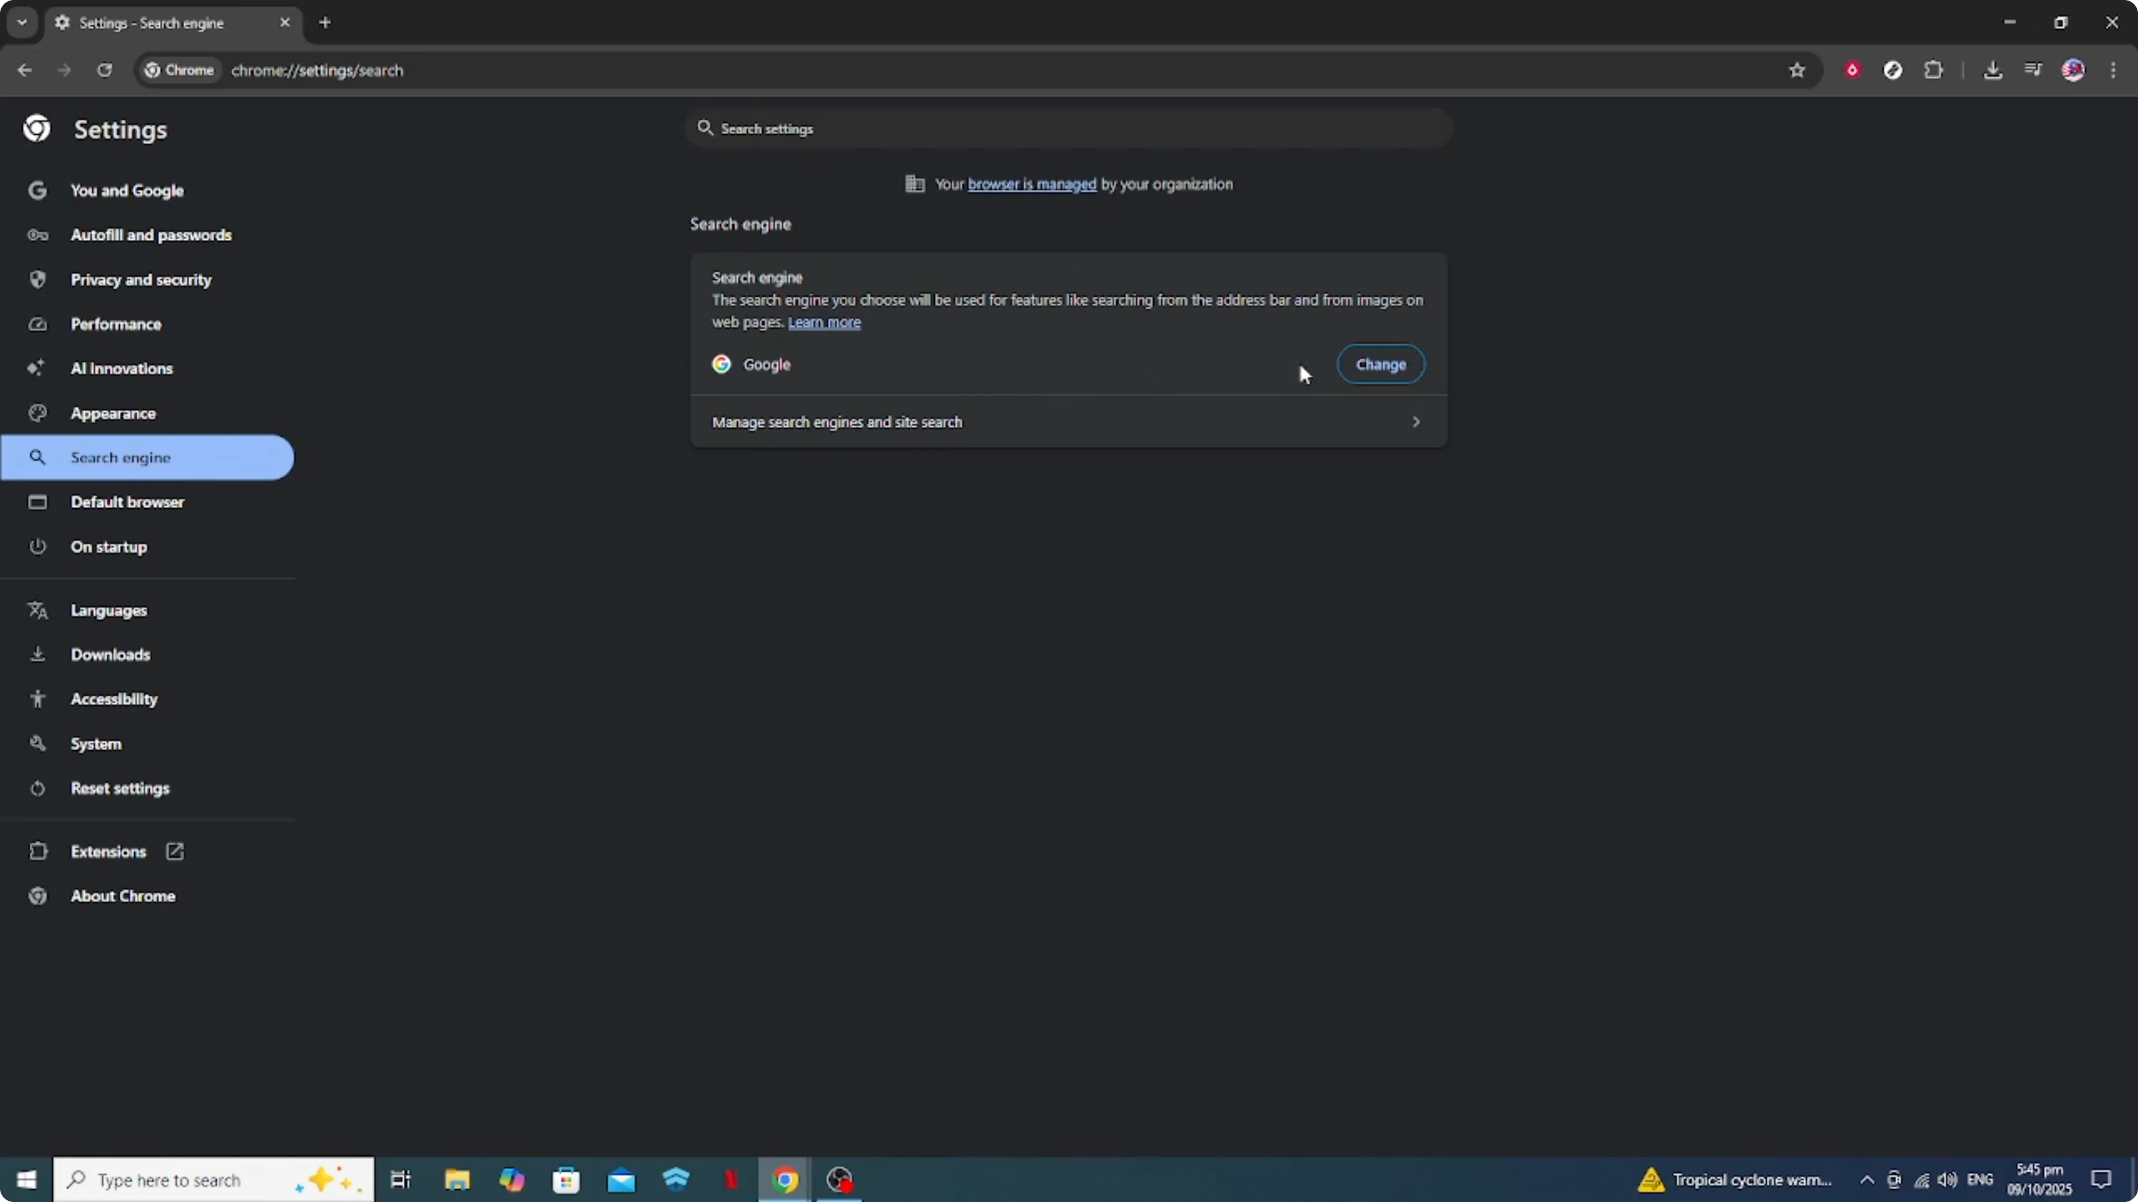
Task: Open the notification center icon
Action: tap(2101, 1179)
